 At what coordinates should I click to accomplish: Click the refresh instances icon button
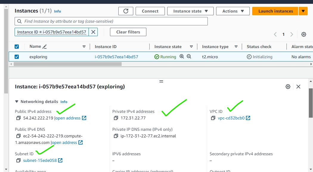(126, 11)
